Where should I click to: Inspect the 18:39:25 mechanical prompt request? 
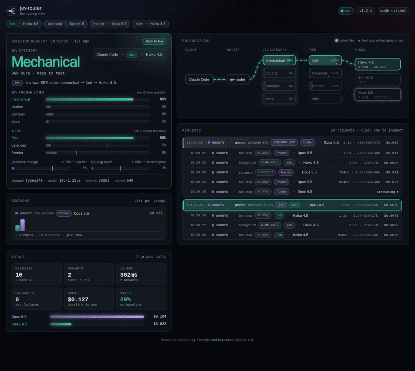(292, 205)
